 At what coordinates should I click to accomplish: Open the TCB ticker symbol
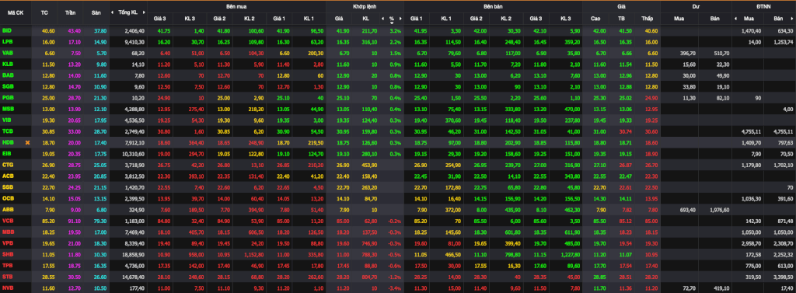8,131
